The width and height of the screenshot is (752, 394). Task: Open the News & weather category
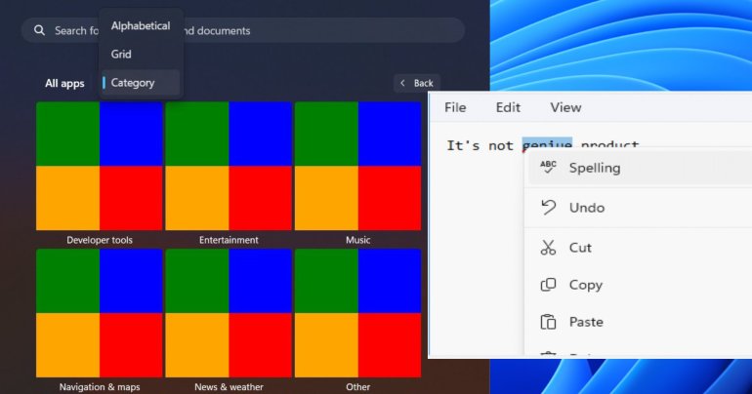pos(229,313)
